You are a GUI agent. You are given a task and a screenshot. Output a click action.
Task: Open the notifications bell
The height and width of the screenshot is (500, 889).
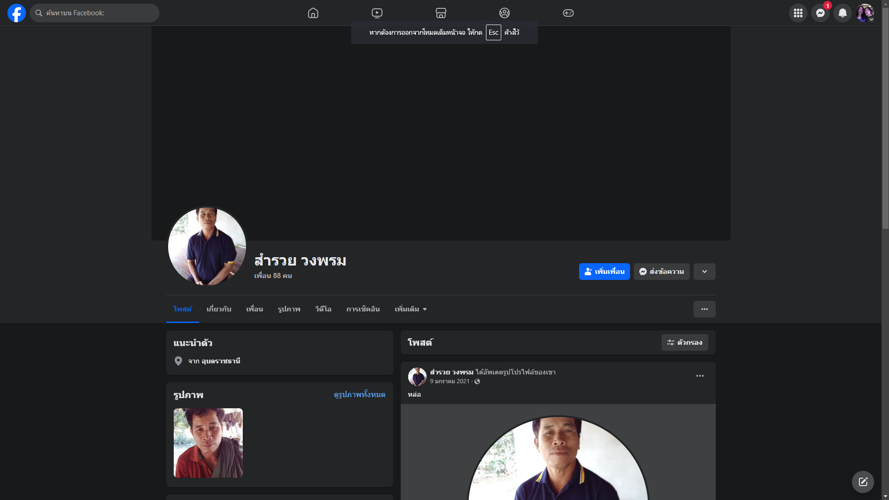842,13
